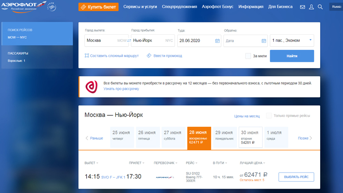
Task: Open the Russia language selector
Action: [x=336, y=7]
